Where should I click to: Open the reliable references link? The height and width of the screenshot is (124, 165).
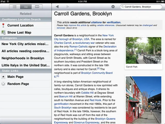coord(106,25)
